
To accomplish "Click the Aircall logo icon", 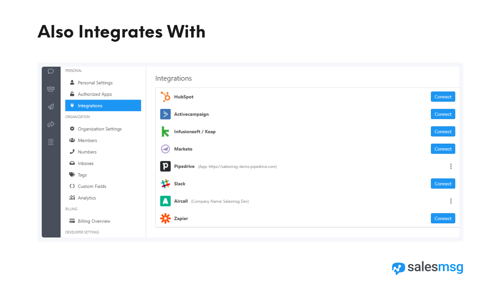I will click(x=165, y=201).
